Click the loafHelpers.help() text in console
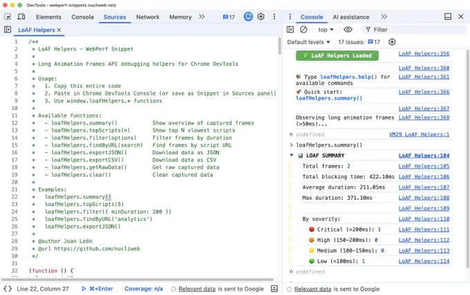The height and width of the screenshot is (295, 470). pyautogui.click(x=348, y=77)
